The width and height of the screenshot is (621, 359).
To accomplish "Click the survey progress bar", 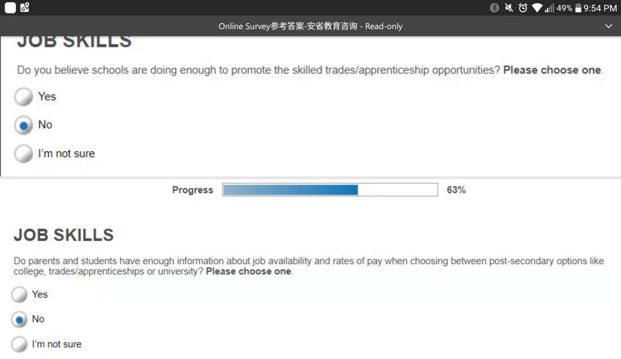I will tap(330, 189).
